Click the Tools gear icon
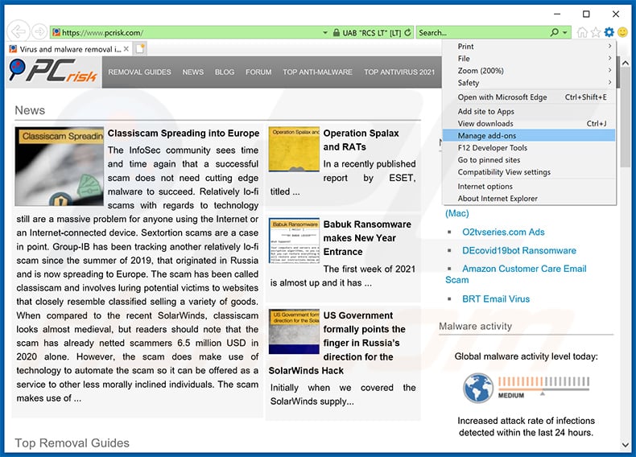 (609, 32)
